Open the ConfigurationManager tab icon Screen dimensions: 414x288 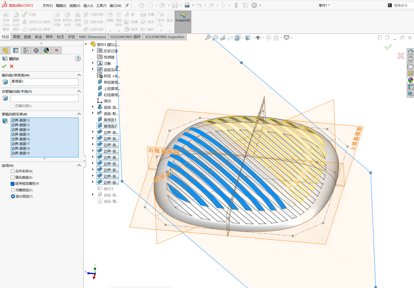pos(26,50)
